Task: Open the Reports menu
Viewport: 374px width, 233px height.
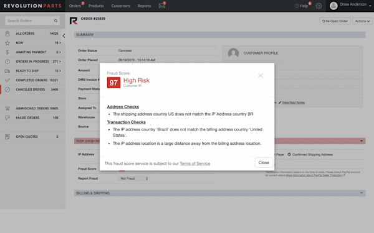Action: click(145, 6)
